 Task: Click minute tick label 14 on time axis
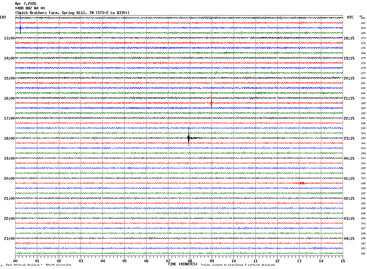point(321,261)
